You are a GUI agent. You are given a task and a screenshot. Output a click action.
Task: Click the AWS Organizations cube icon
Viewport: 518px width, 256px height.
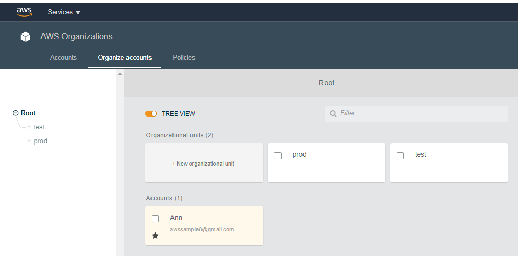[26, 37]
